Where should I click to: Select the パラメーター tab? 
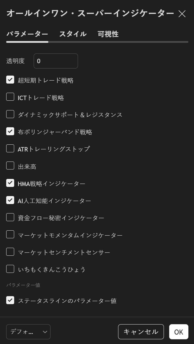tap(27, 34)
